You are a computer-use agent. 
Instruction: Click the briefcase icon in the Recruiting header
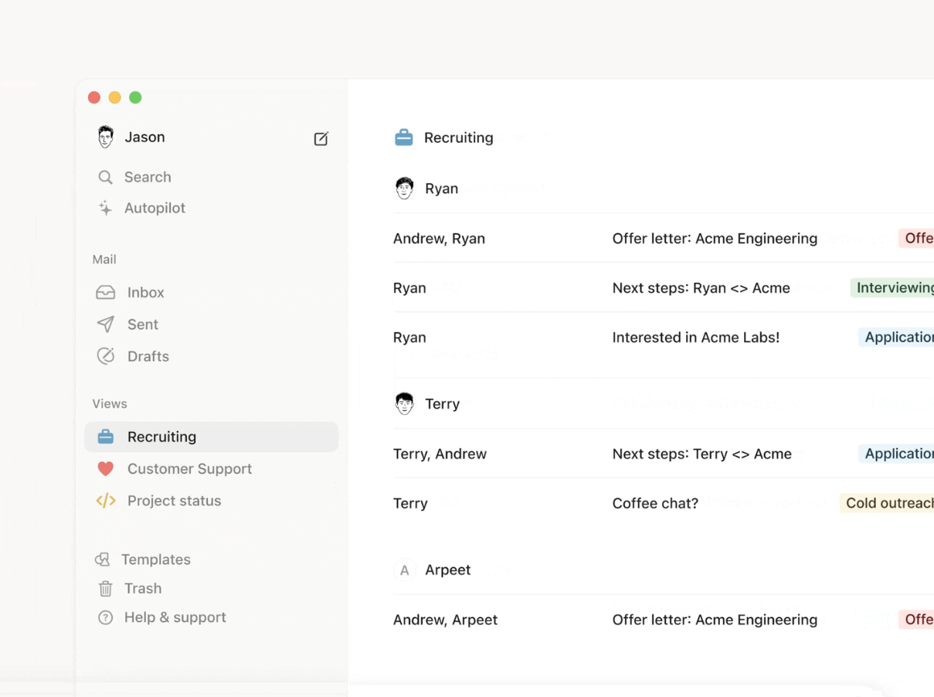click(x=404, y=138)
